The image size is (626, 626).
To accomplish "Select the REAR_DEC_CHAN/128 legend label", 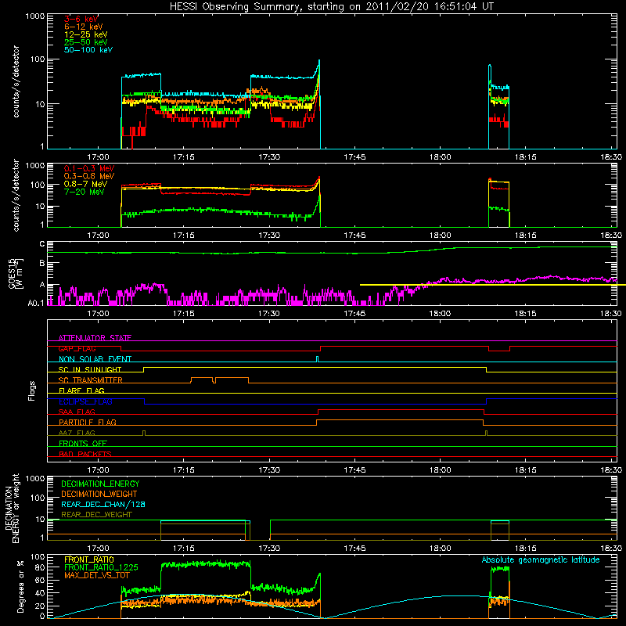I will [103, 504].
